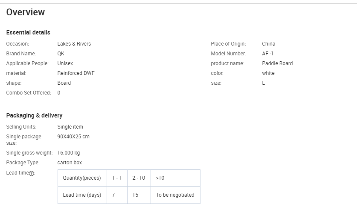Click the Paddle Board product name value
The image size is (357, 212).
[x=277, y=63]
